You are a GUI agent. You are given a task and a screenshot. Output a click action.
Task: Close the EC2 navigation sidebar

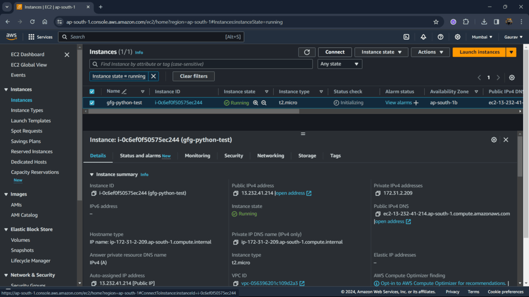point(67,55)
